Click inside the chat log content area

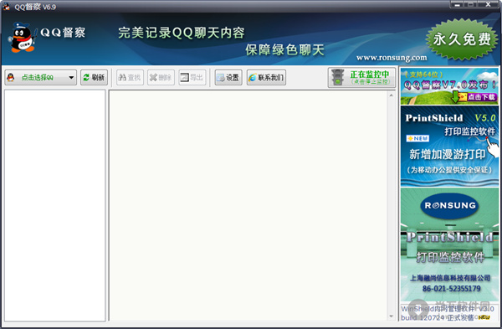point(248,205)
